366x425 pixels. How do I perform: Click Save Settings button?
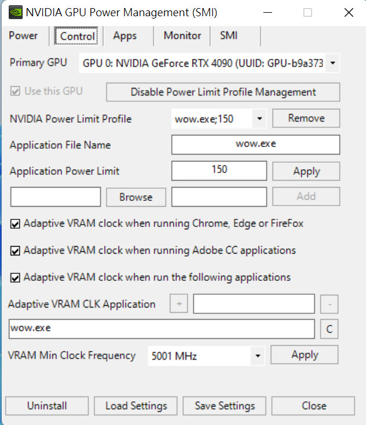[224, 406]
